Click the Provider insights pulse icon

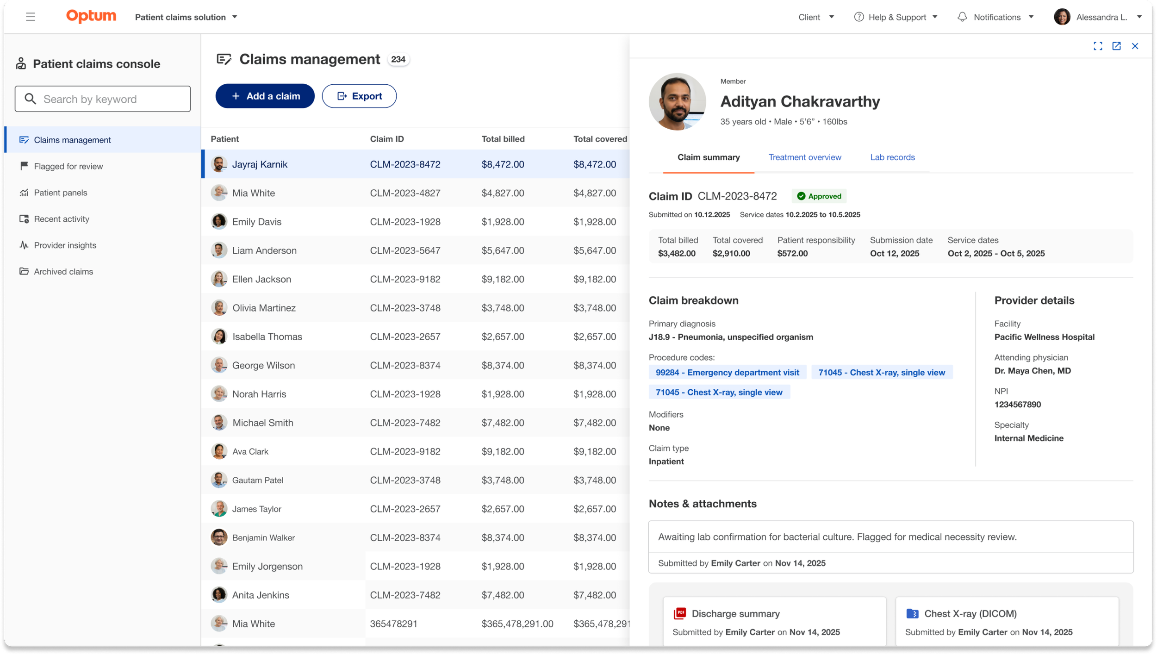tap(24, 245)
